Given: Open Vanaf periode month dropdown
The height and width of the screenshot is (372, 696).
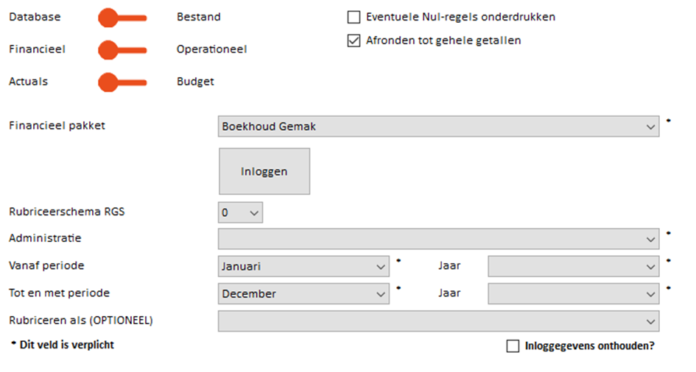Looking at the screenshot, I should (x=303, y=267).
